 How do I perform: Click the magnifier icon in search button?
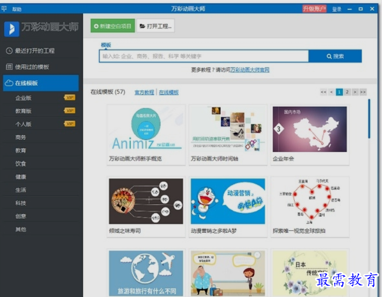329,57
